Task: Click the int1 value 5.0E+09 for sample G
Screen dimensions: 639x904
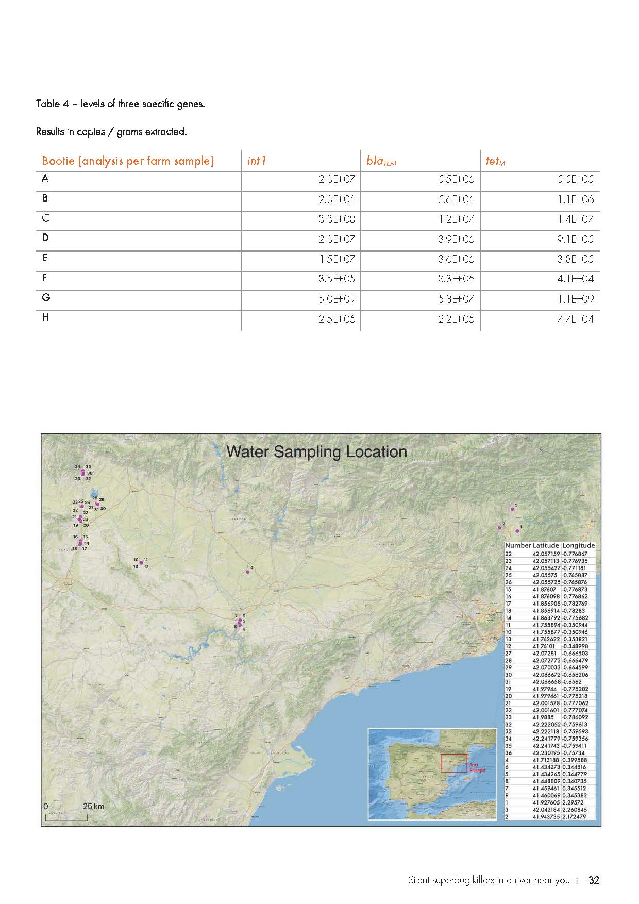Action: point(336,299)
